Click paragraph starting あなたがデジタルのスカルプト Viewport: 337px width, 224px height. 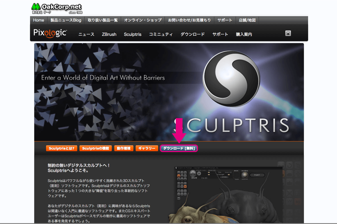[99, 213]
